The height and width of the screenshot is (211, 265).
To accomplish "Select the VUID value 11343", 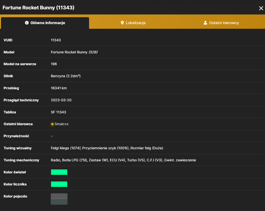I will click(x=56, y=40).
